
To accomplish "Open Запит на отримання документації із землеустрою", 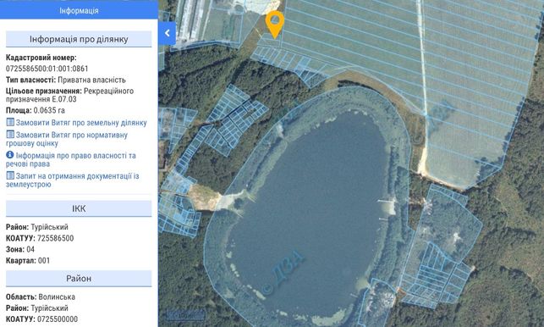I will (73, 180).
